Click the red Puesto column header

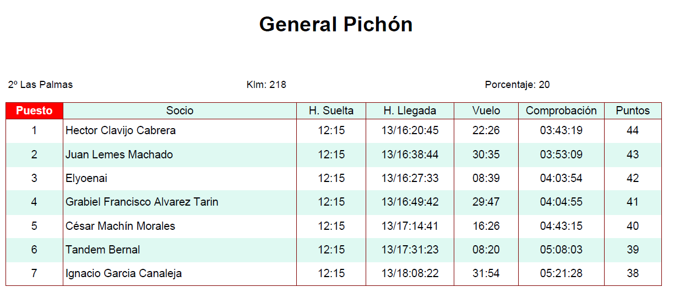pyautogui.click(x=34, y=111)
